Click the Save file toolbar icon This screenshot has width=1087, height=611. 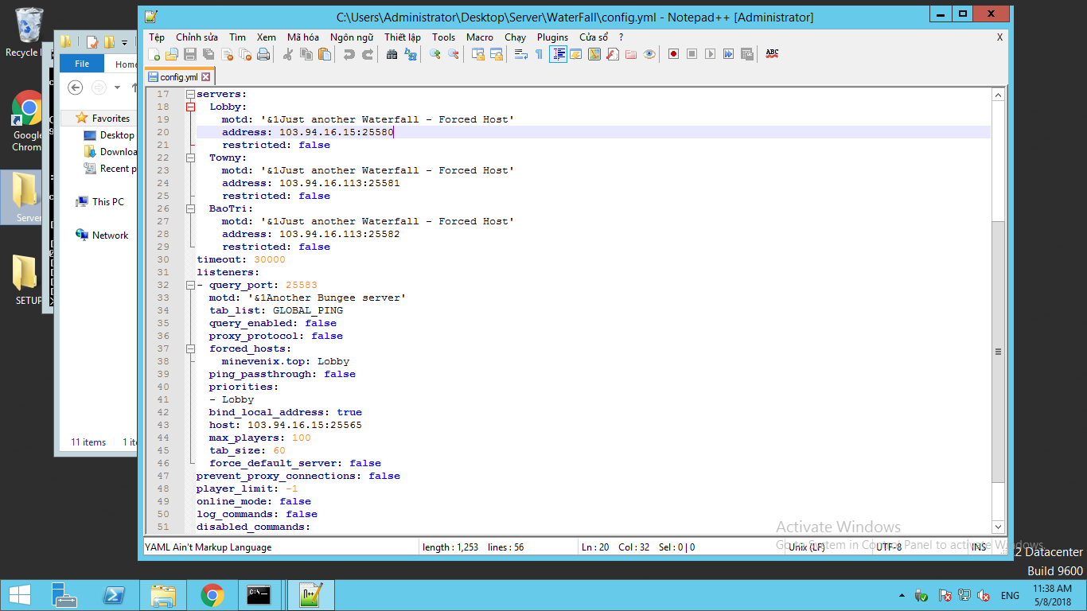pos(190,54)
